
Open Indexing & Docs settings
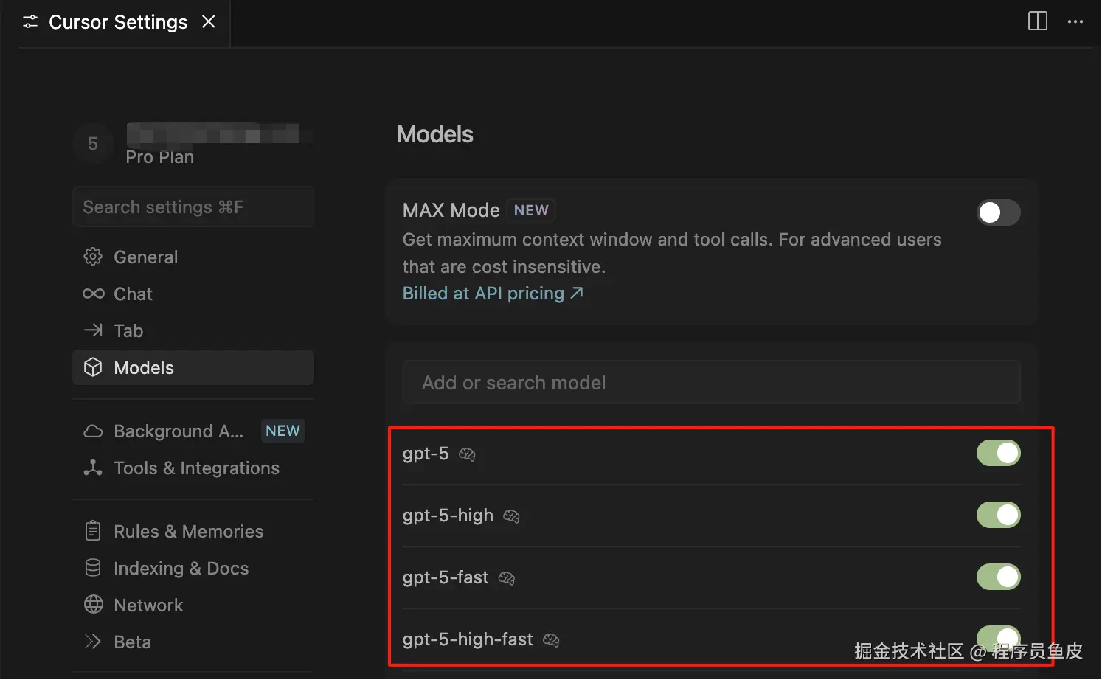click(x=193, y=568)
